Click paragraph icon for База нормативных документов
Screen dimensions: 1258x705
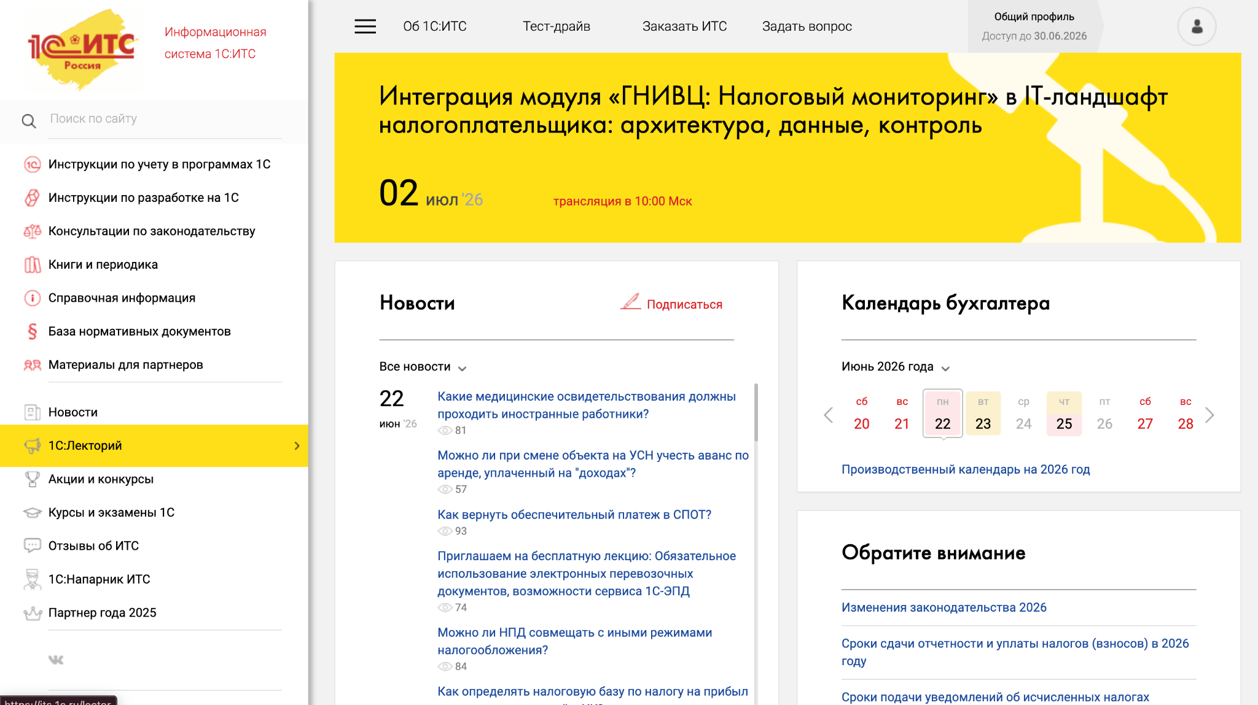(x=32, y=331)
